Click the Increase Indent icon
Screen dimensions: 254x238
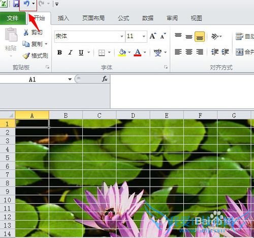point(225,52)
